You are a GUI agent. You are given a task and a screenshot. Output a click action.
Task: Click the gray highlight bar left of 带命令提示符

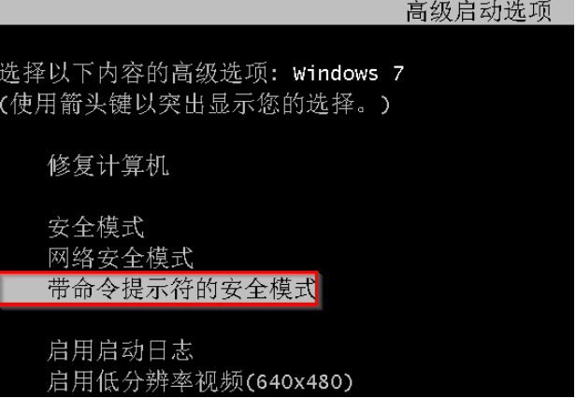coord(23,289)
